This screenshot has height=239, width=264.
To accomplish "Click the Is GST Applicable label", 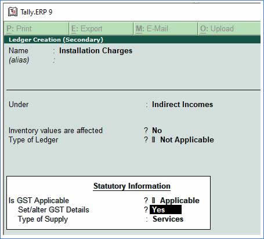I will [39, 200].
